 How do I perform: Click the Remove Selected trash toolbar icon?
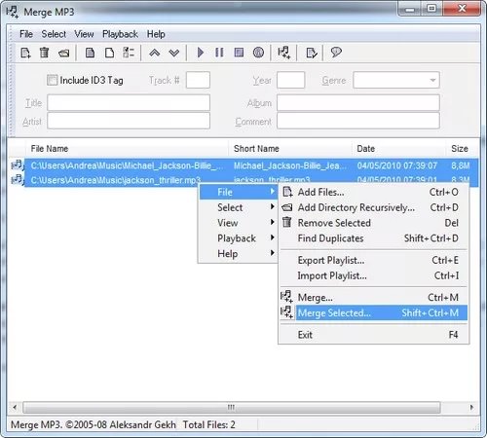pos(44,53)
